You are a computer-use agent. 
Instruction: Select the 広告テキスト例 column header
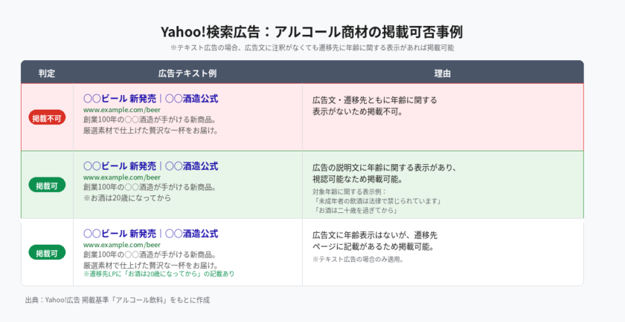[x=187, y=73]
